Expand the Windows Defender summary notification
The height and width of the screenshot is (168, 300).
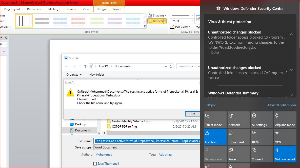[x=291, y=95]
